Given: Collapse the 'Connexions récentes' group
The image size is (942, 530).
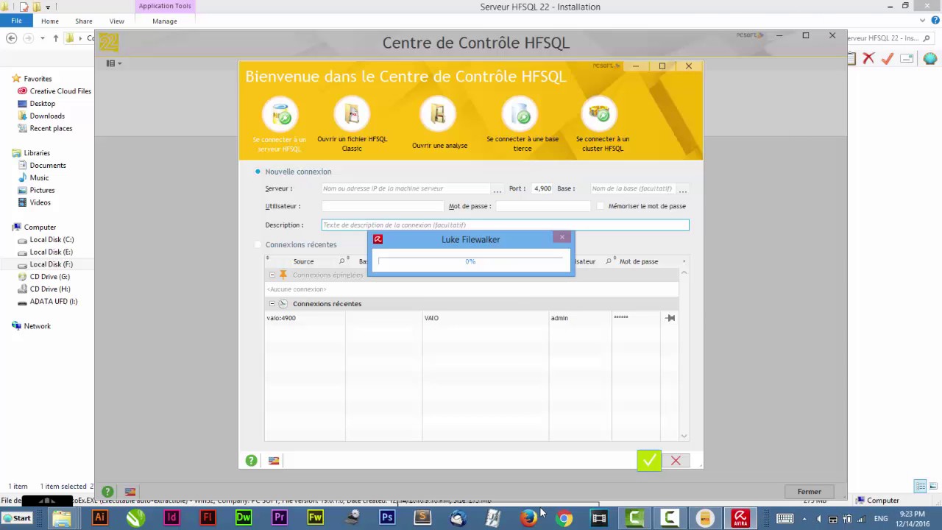Looking at the screenshot, I should 272,303.
